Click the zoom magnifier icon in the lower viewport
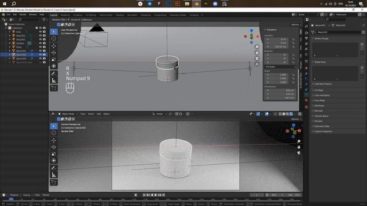Viewport: 367px width, 206px height. click(299, 141)
